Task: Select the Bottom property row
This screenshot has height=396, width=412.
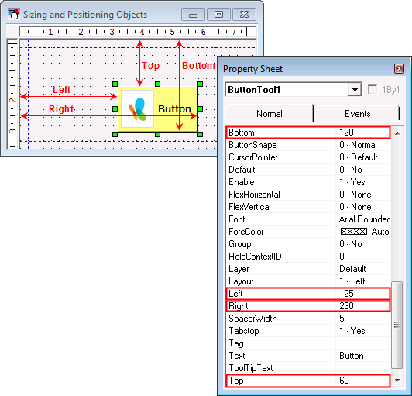Action: [x=308, y=133]
